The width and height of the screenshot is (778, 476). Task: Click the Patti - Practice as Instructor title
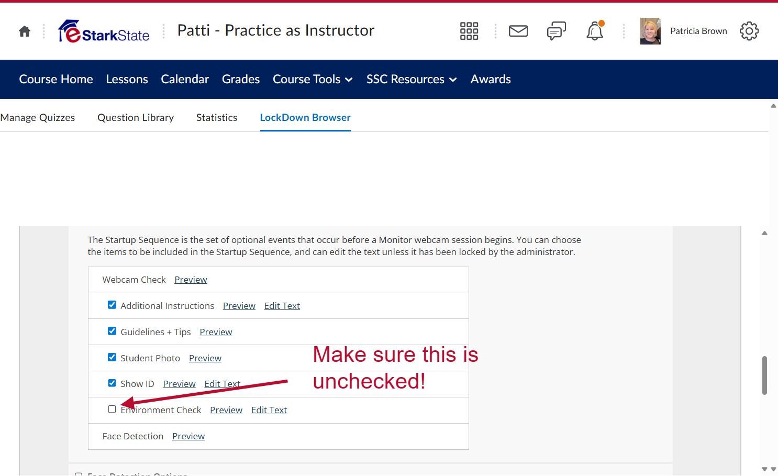276,30
